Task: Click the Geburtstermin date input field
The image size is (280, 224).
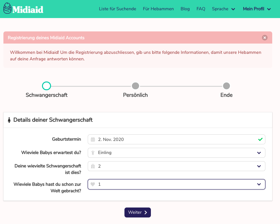Action: pyautogui.click(x=176, y=139)
